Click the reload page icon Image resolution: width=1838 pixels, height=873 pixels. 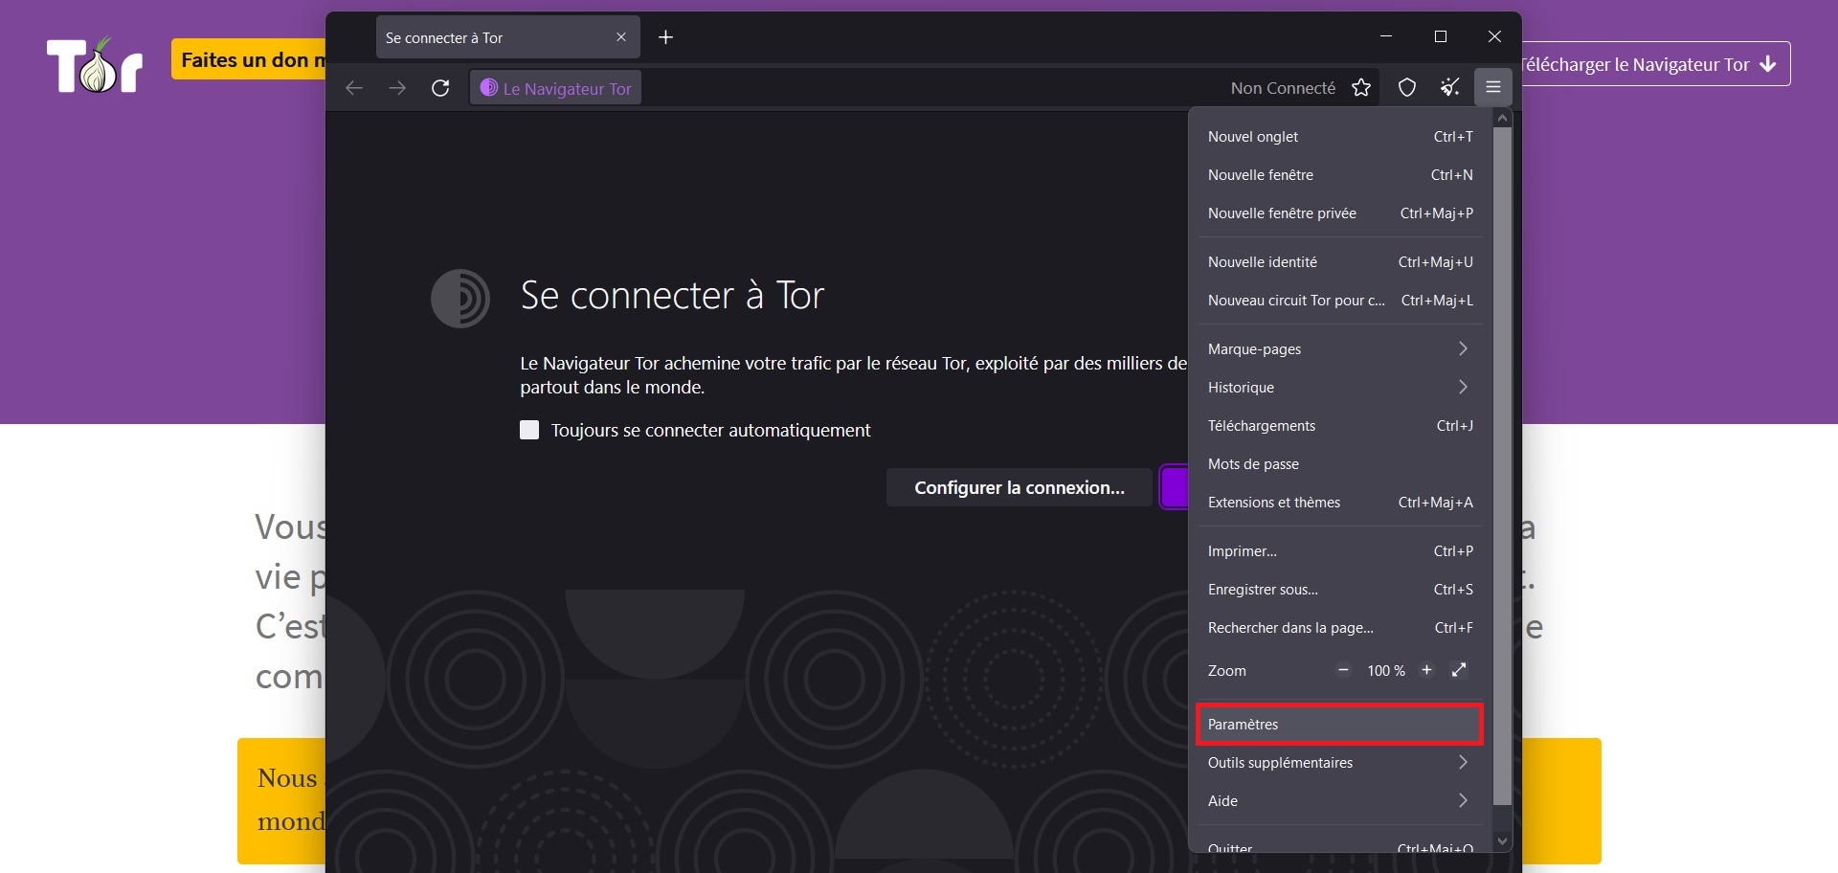point(440,88)
